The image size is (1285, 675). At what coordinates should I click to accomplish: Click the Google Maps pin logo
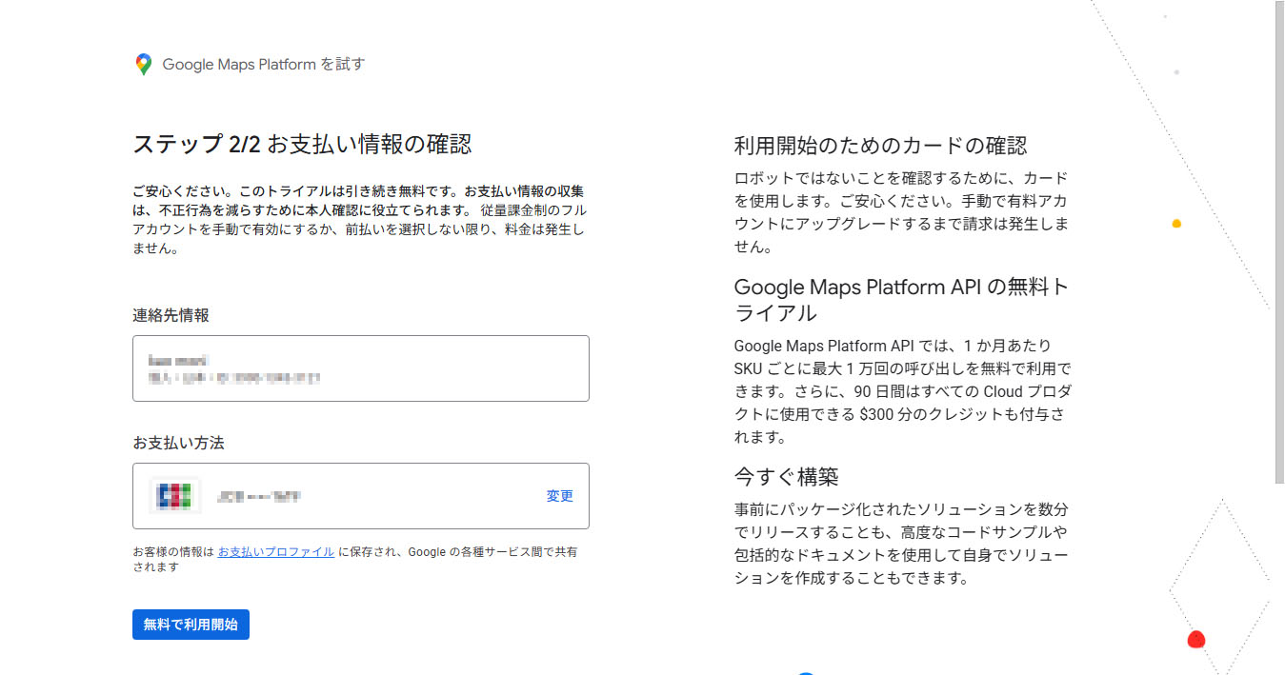[143, 65]
